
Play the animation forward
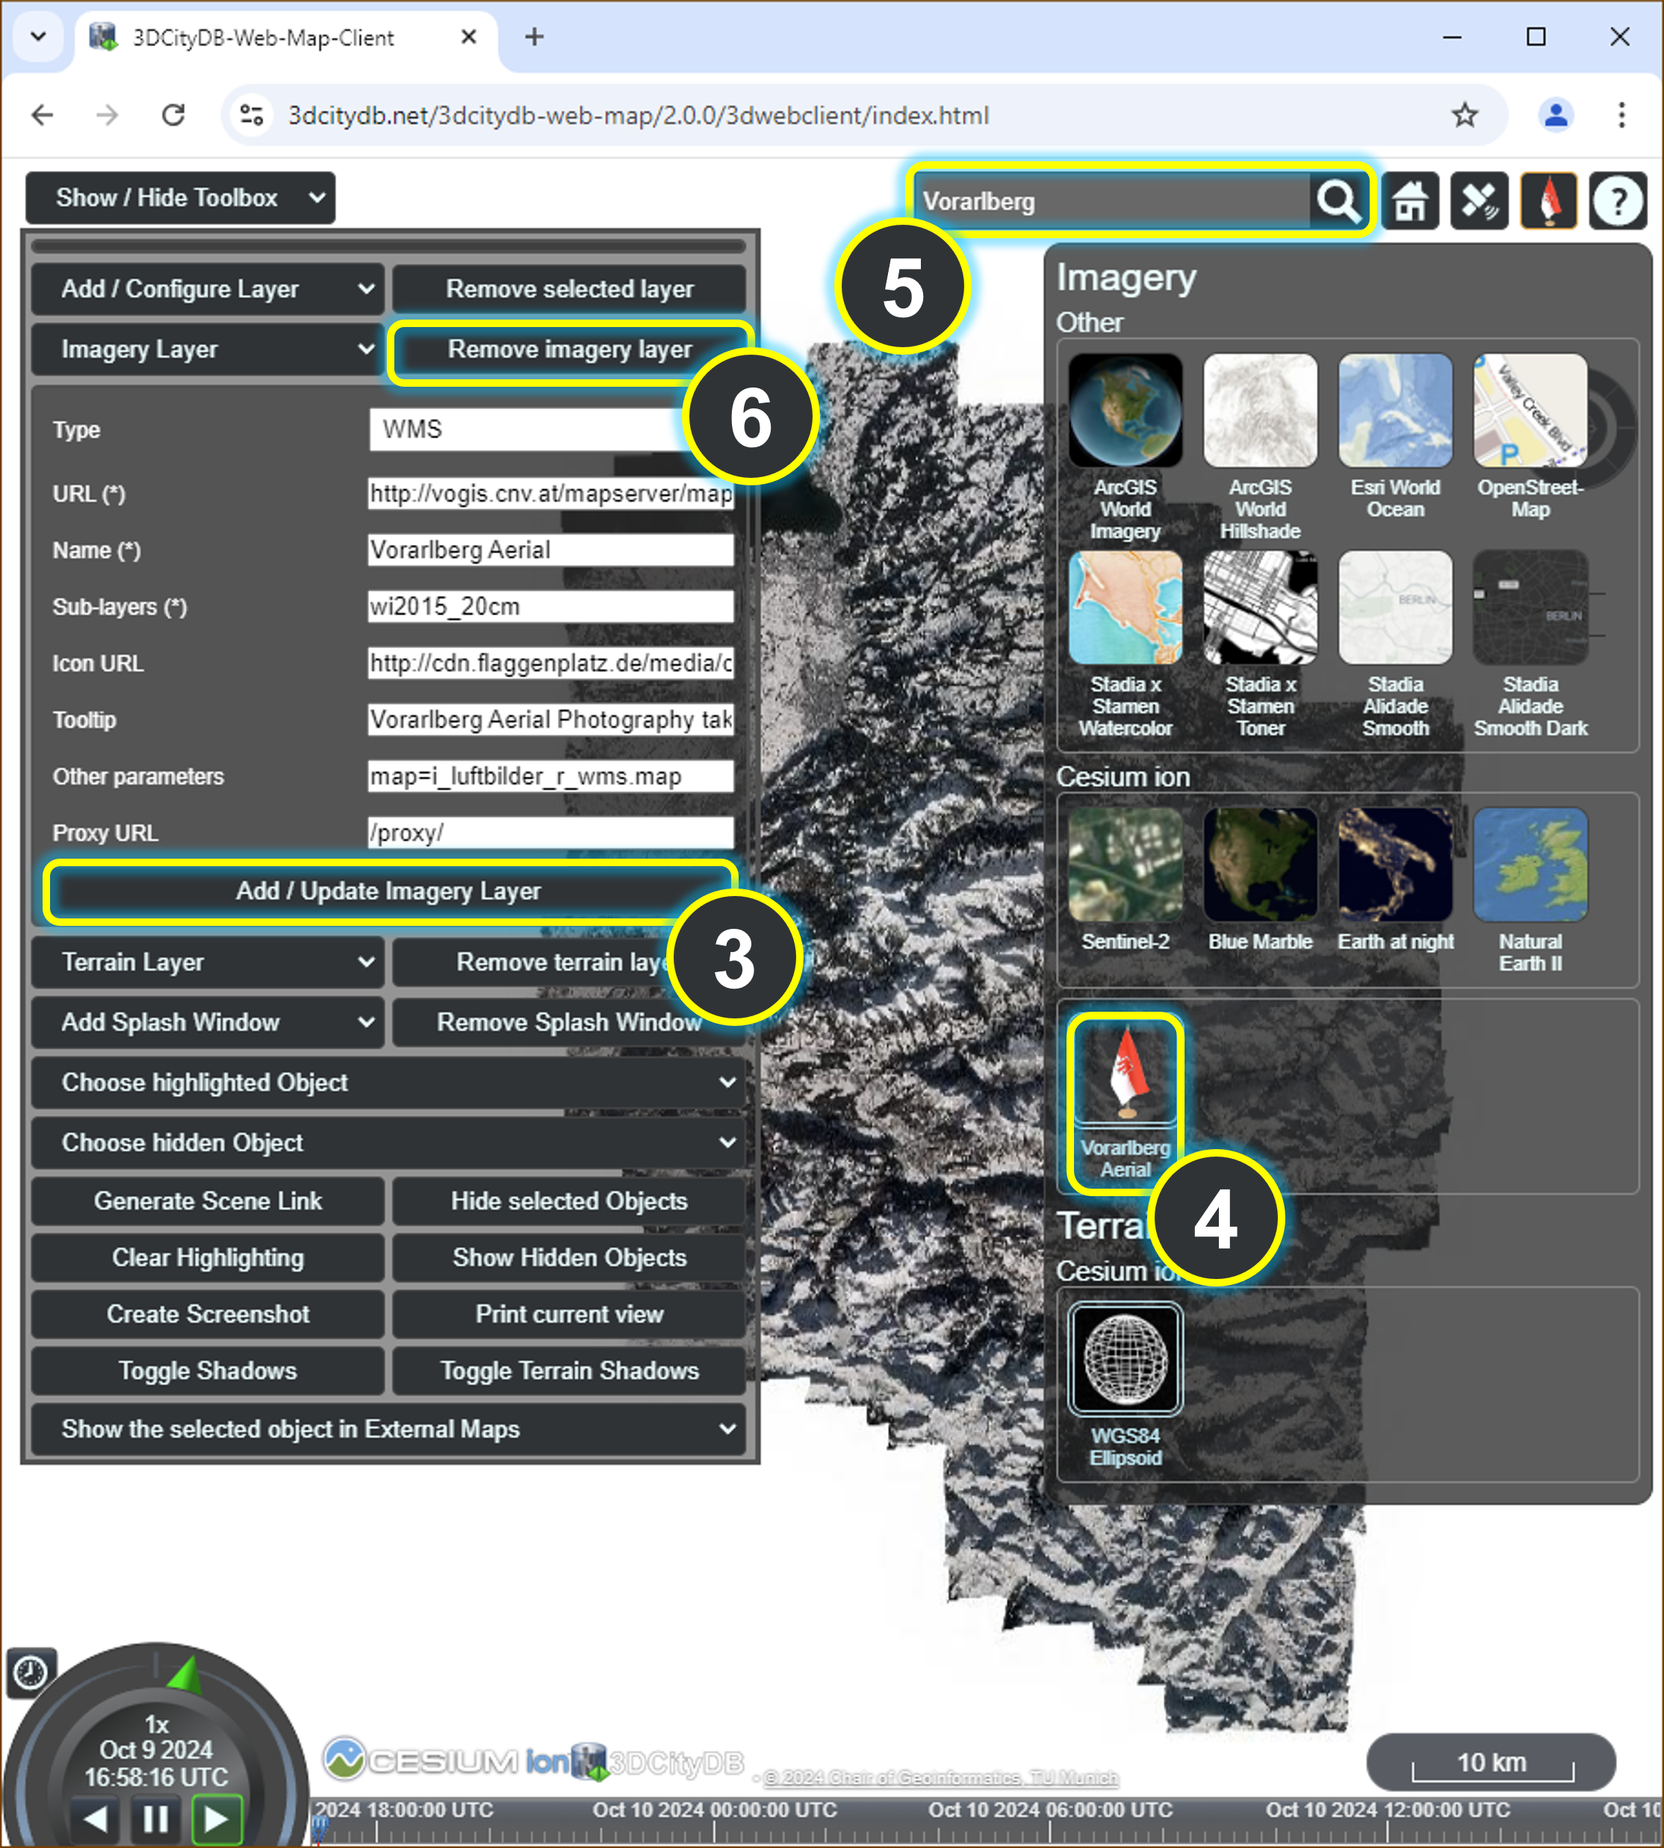(217, 1820)
